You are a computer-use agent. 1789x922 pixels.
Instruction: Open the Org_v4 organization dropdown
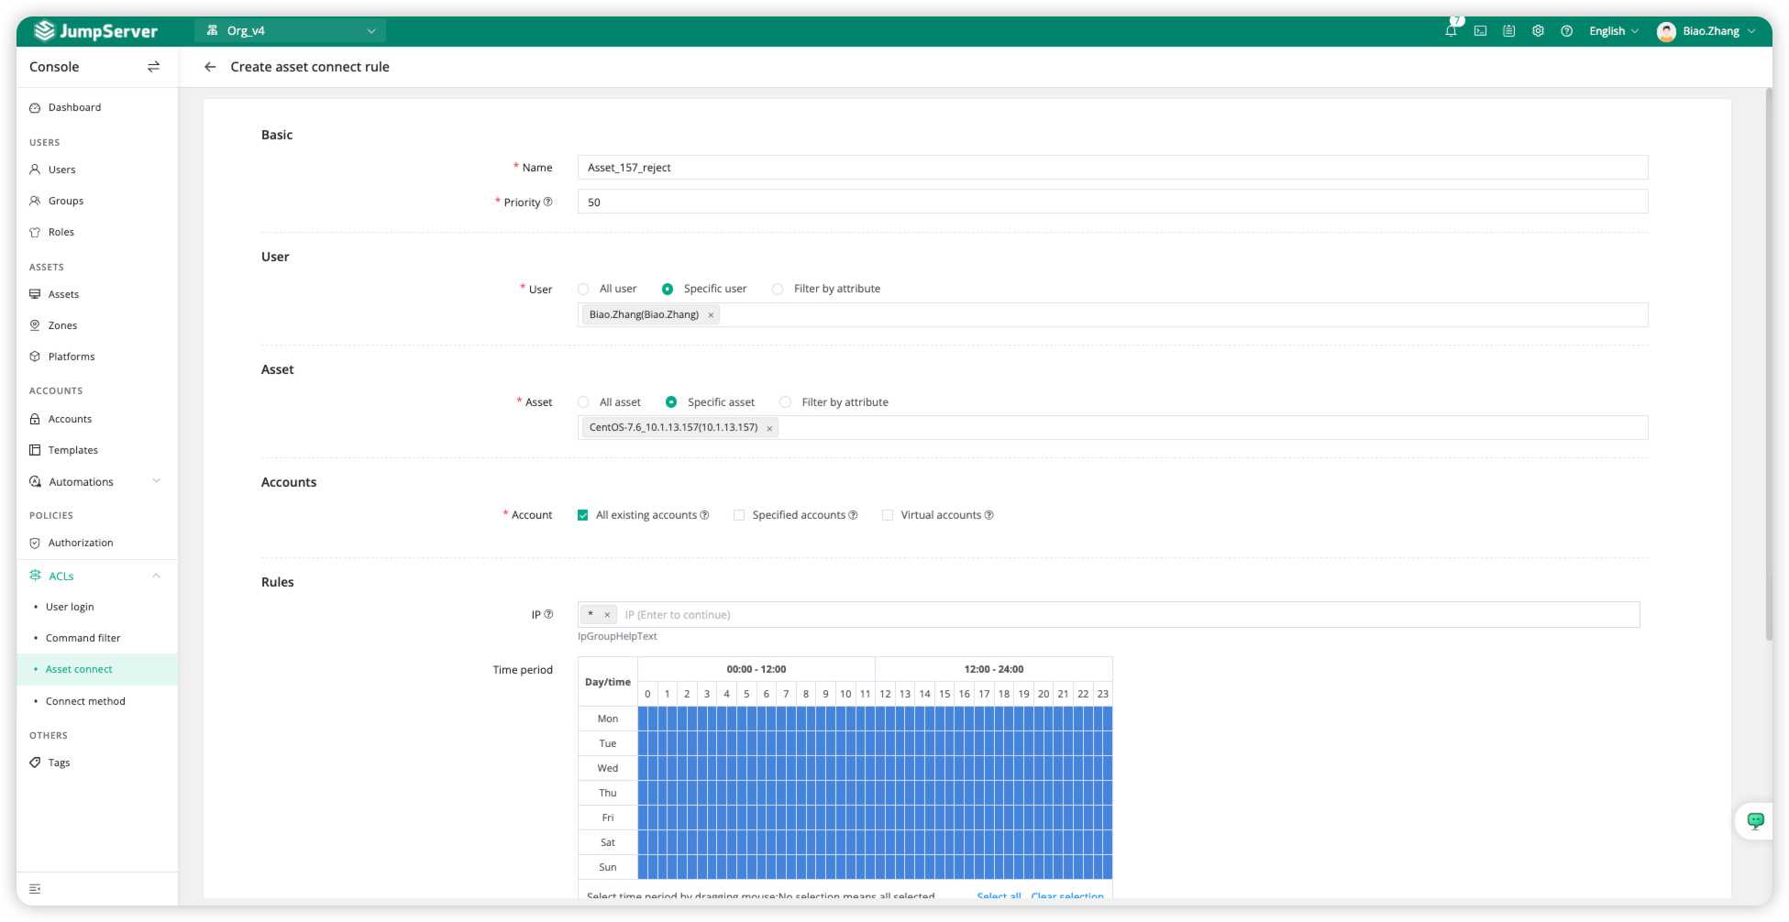[x=290, y=31]
